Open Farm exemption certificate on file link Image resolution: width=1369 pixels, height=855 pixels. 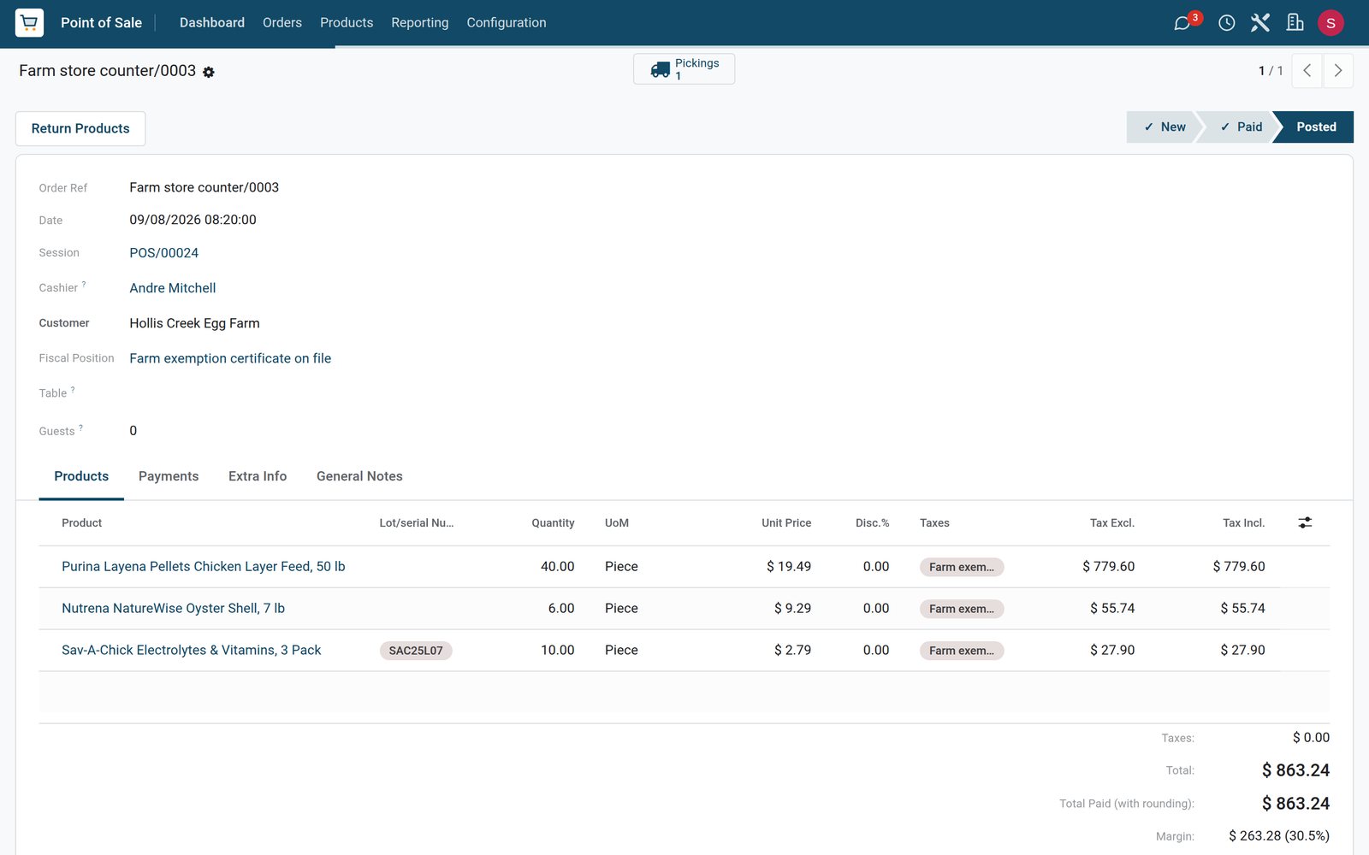(230, 358)
